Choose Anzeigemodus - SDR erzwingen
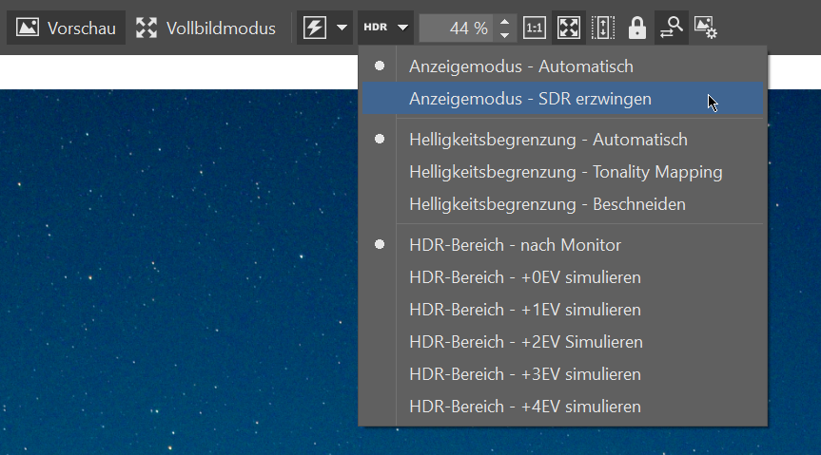 click(530, 99)
